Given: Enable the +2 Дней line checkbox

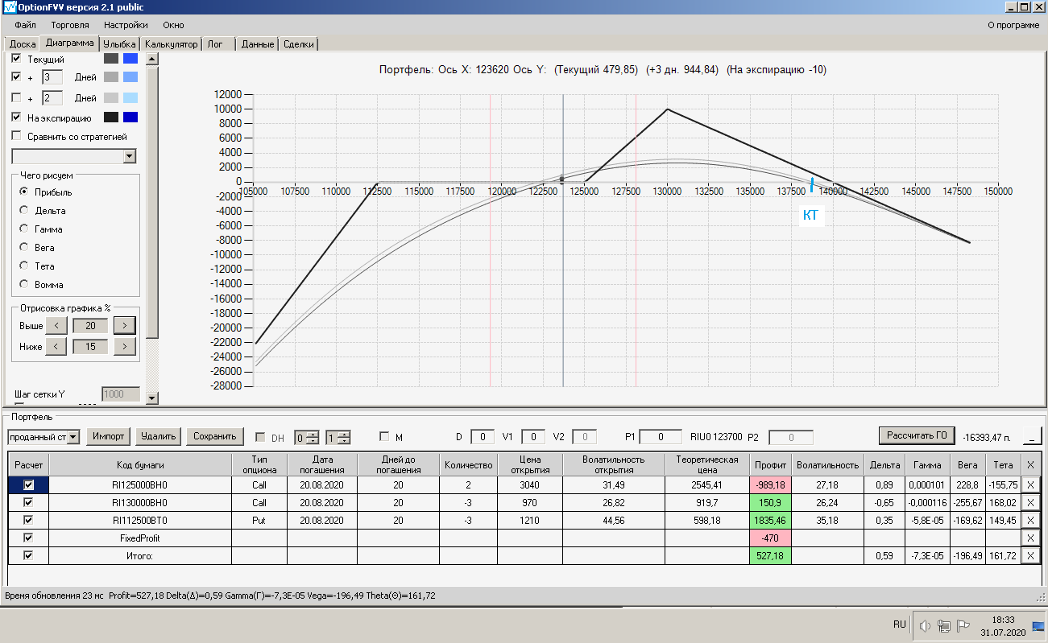Looking at the screenshot, I should coord(17,98).
